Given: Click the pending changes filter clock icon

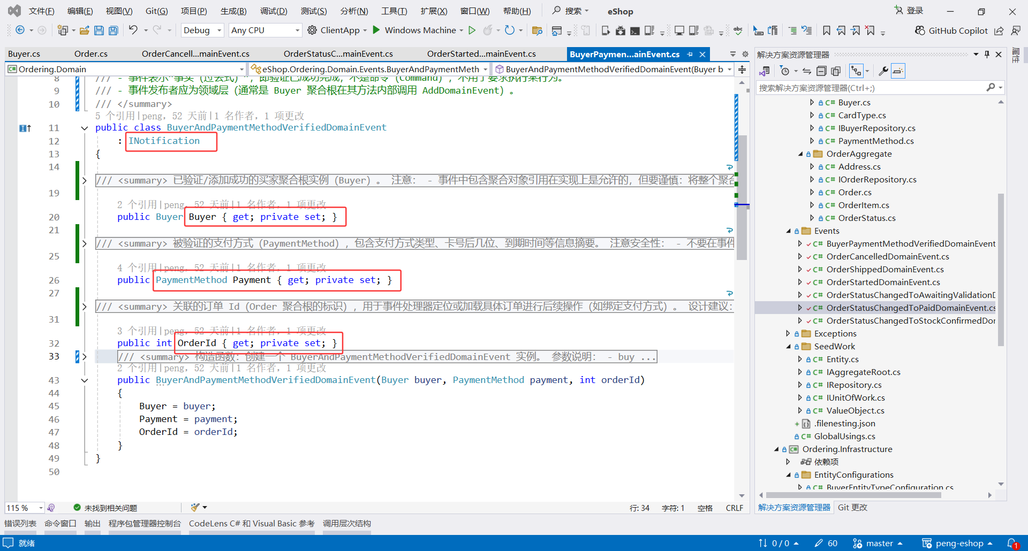Looking at the screenshot, I should (x=785, y=71).
